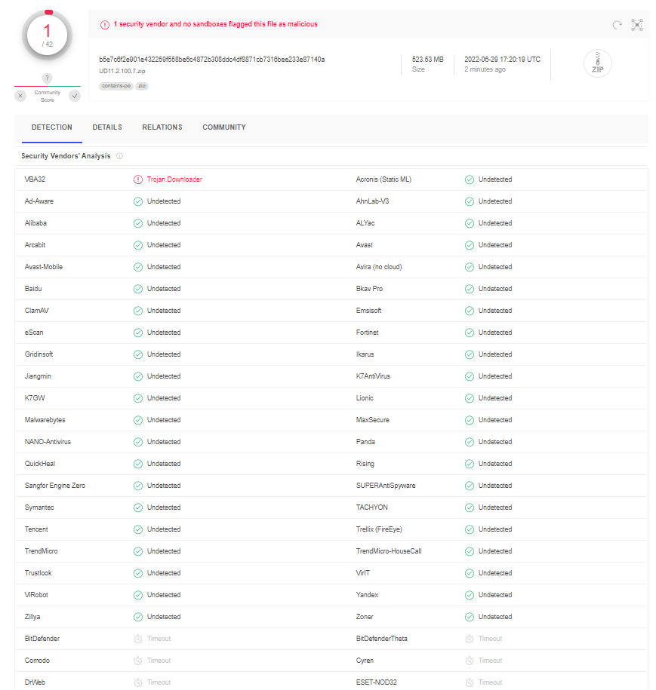Screen dimensions: 656x690
Task: Select the Detection tab
Action: (x=52, y=127)
